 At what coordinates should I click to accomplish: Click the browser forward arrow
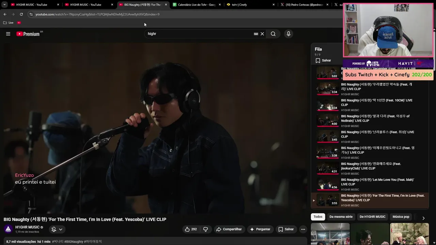pyautogui.click(x=13, y=14)
